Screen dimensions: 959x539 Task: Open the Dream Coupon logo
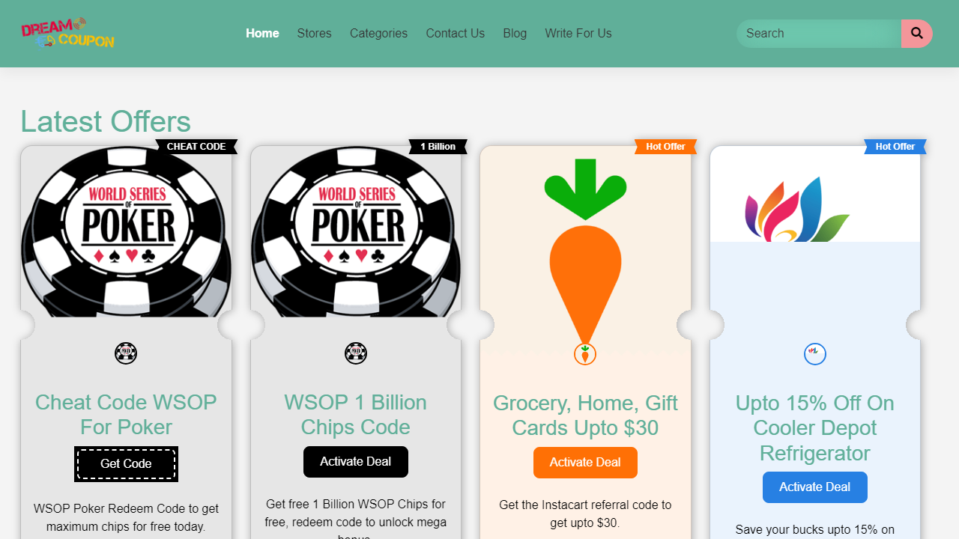(67, 33)
